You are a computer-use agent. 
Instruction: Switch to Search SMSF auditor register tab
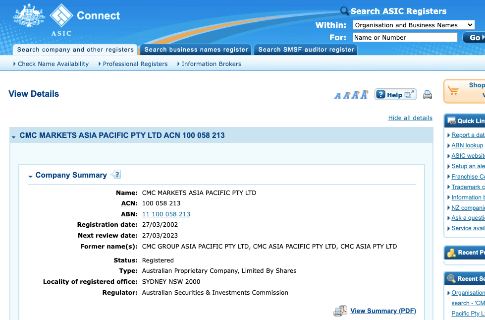306,50
